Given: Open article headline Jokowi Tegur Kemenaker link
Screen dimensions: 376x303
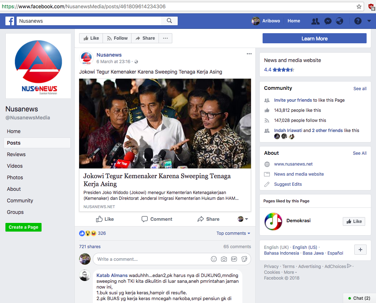Looking at the screenshot, I should [x=157, y=180].
